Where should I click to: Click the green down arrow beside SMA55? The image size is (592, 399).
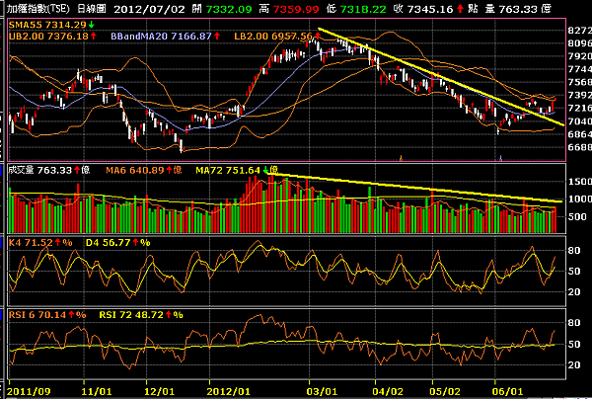(x=92, y=25)
